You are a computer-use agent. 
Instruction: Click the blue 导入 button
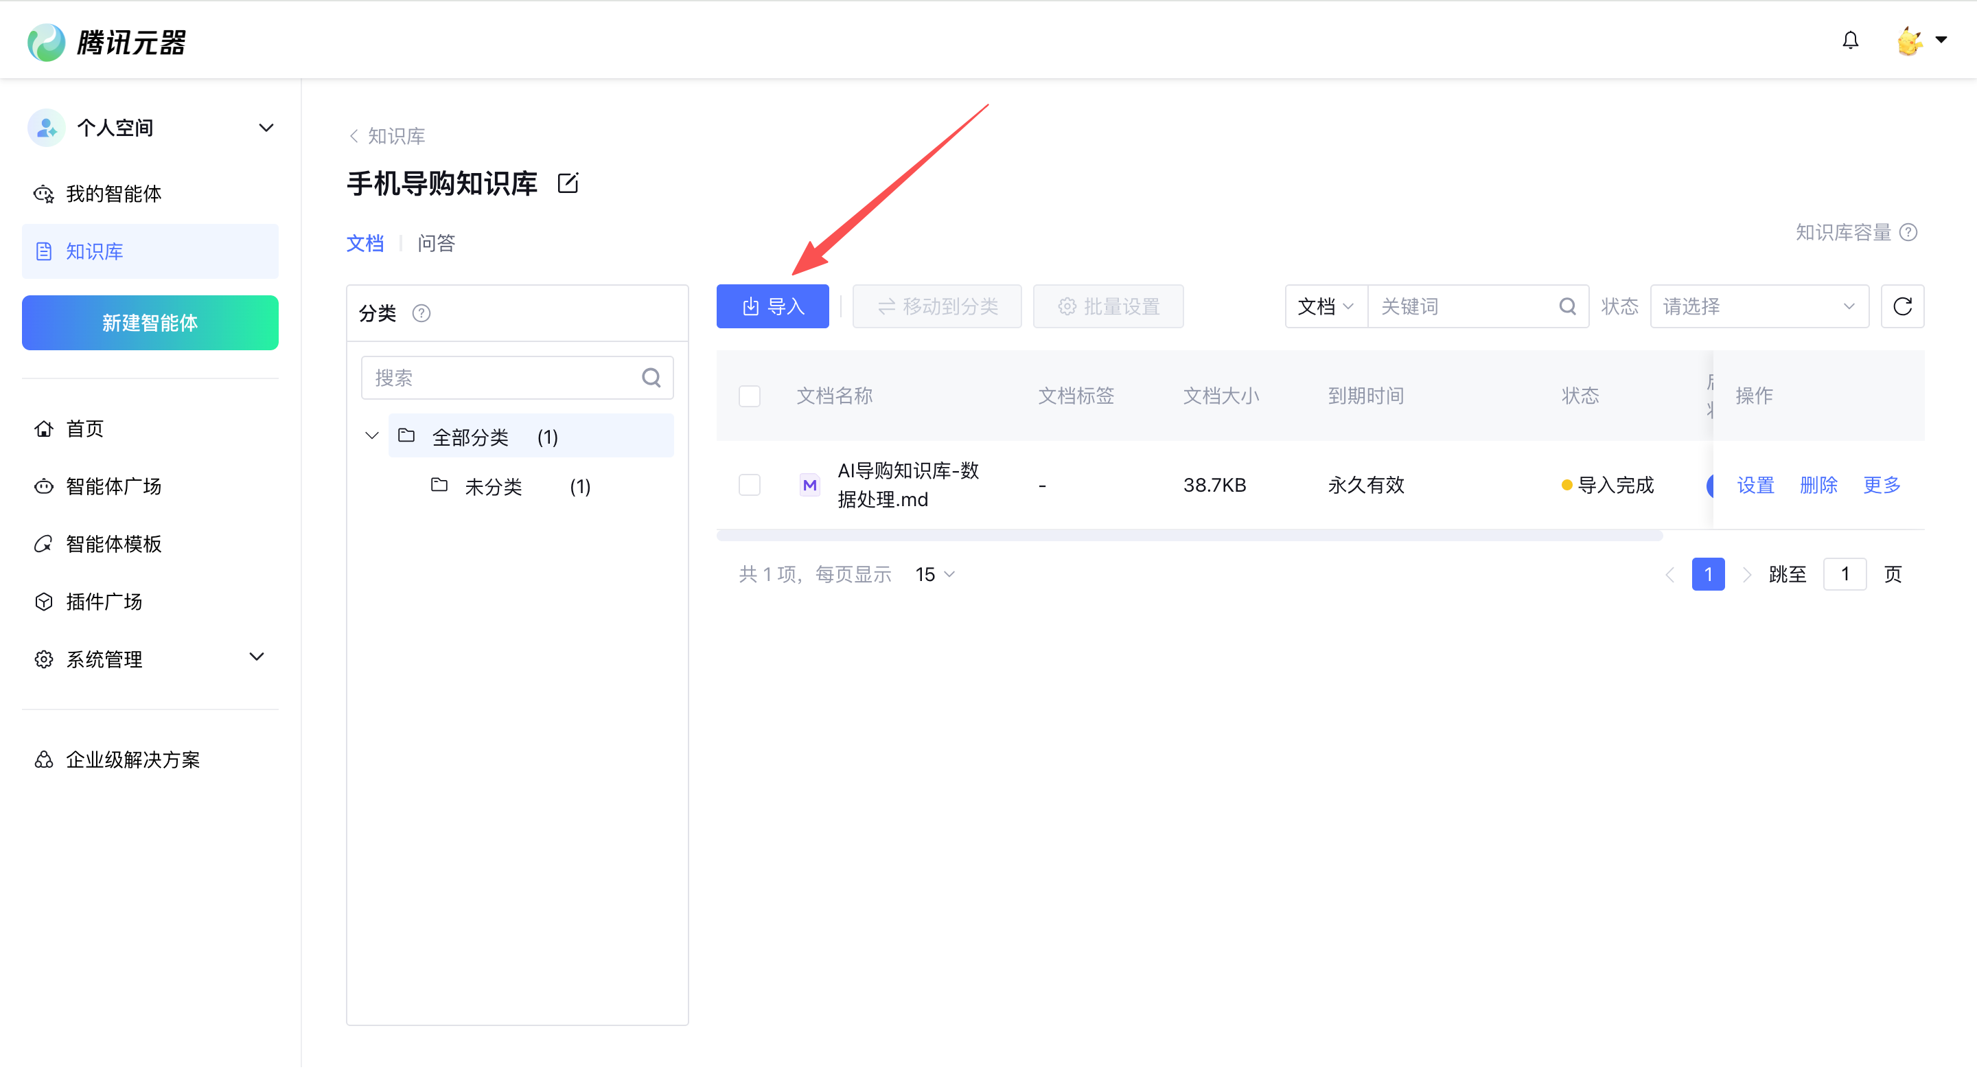point(772,306)
